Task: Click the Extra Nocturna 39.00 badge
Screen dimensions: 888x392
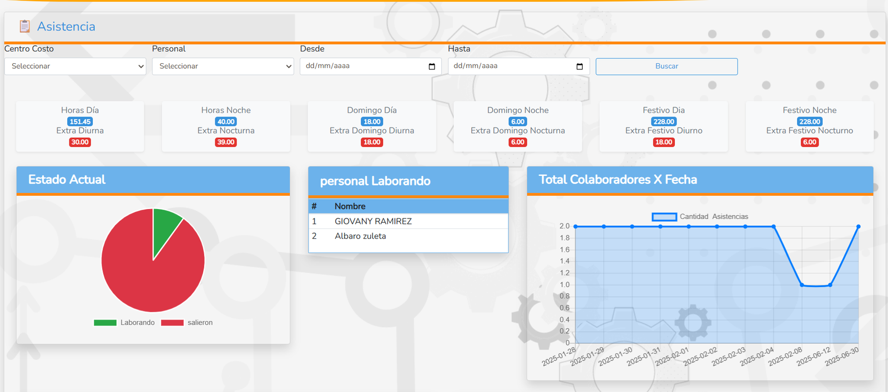Action: coord(226,142)
